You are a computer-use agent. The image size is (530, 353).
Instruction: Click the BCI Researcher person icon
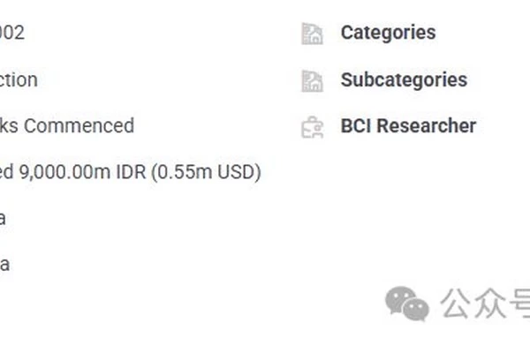[312, 127]
